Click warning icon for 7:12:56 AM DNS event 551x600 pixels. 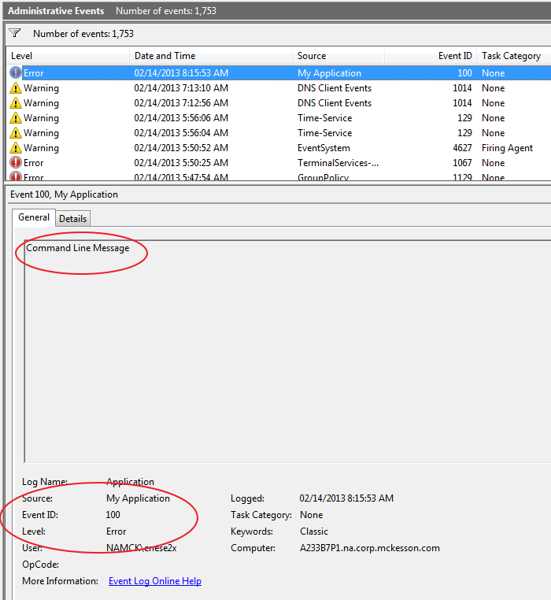tap(15, 103)
